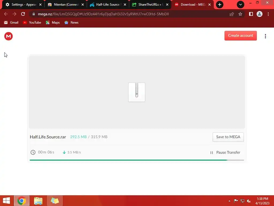Screen dimensions: 274x206
Task: Show hidden system tray icons
Action: click(229, 201)
